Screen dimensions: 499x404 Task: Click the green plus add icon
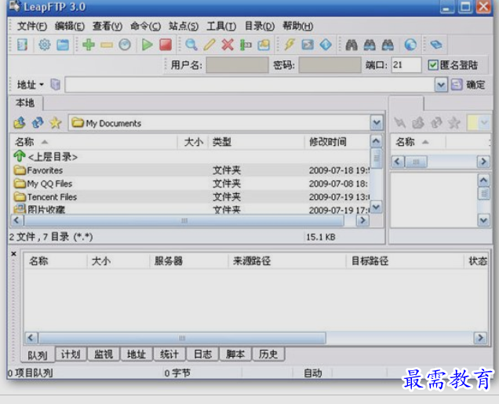[x=89, y=45]
